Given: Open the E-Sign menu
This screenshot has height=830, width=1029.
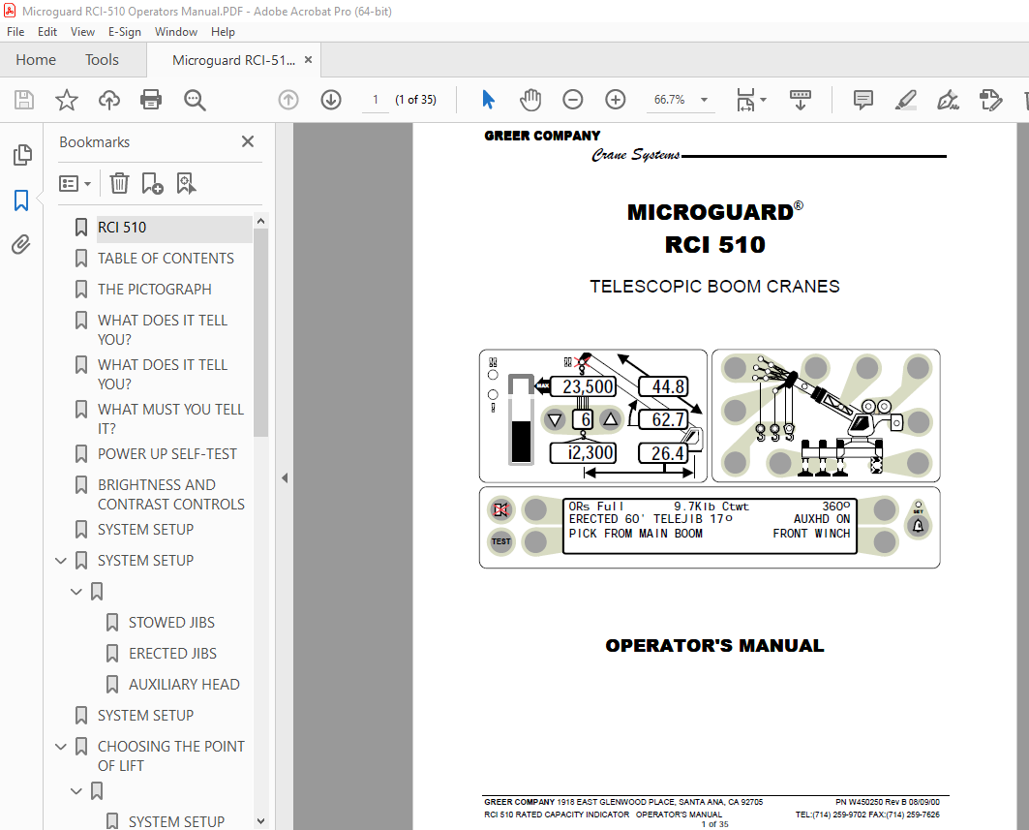Looking at the screenshot, I should (125, 32).
